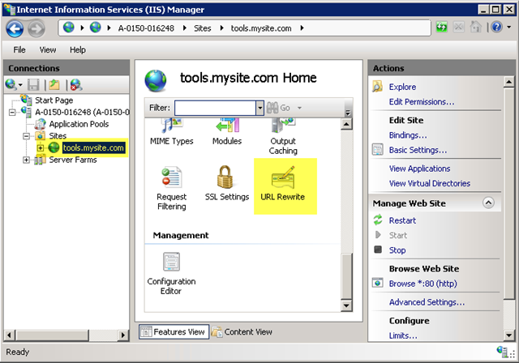Click the Explore action link
The height and width of the screenshot is (363, 519).
(x=402, y=87)
